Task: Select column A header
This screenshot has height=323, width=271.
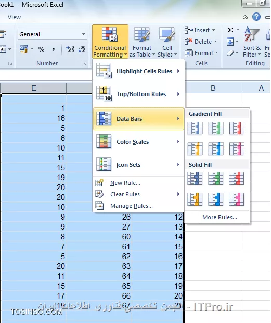Action: (256, 88)
